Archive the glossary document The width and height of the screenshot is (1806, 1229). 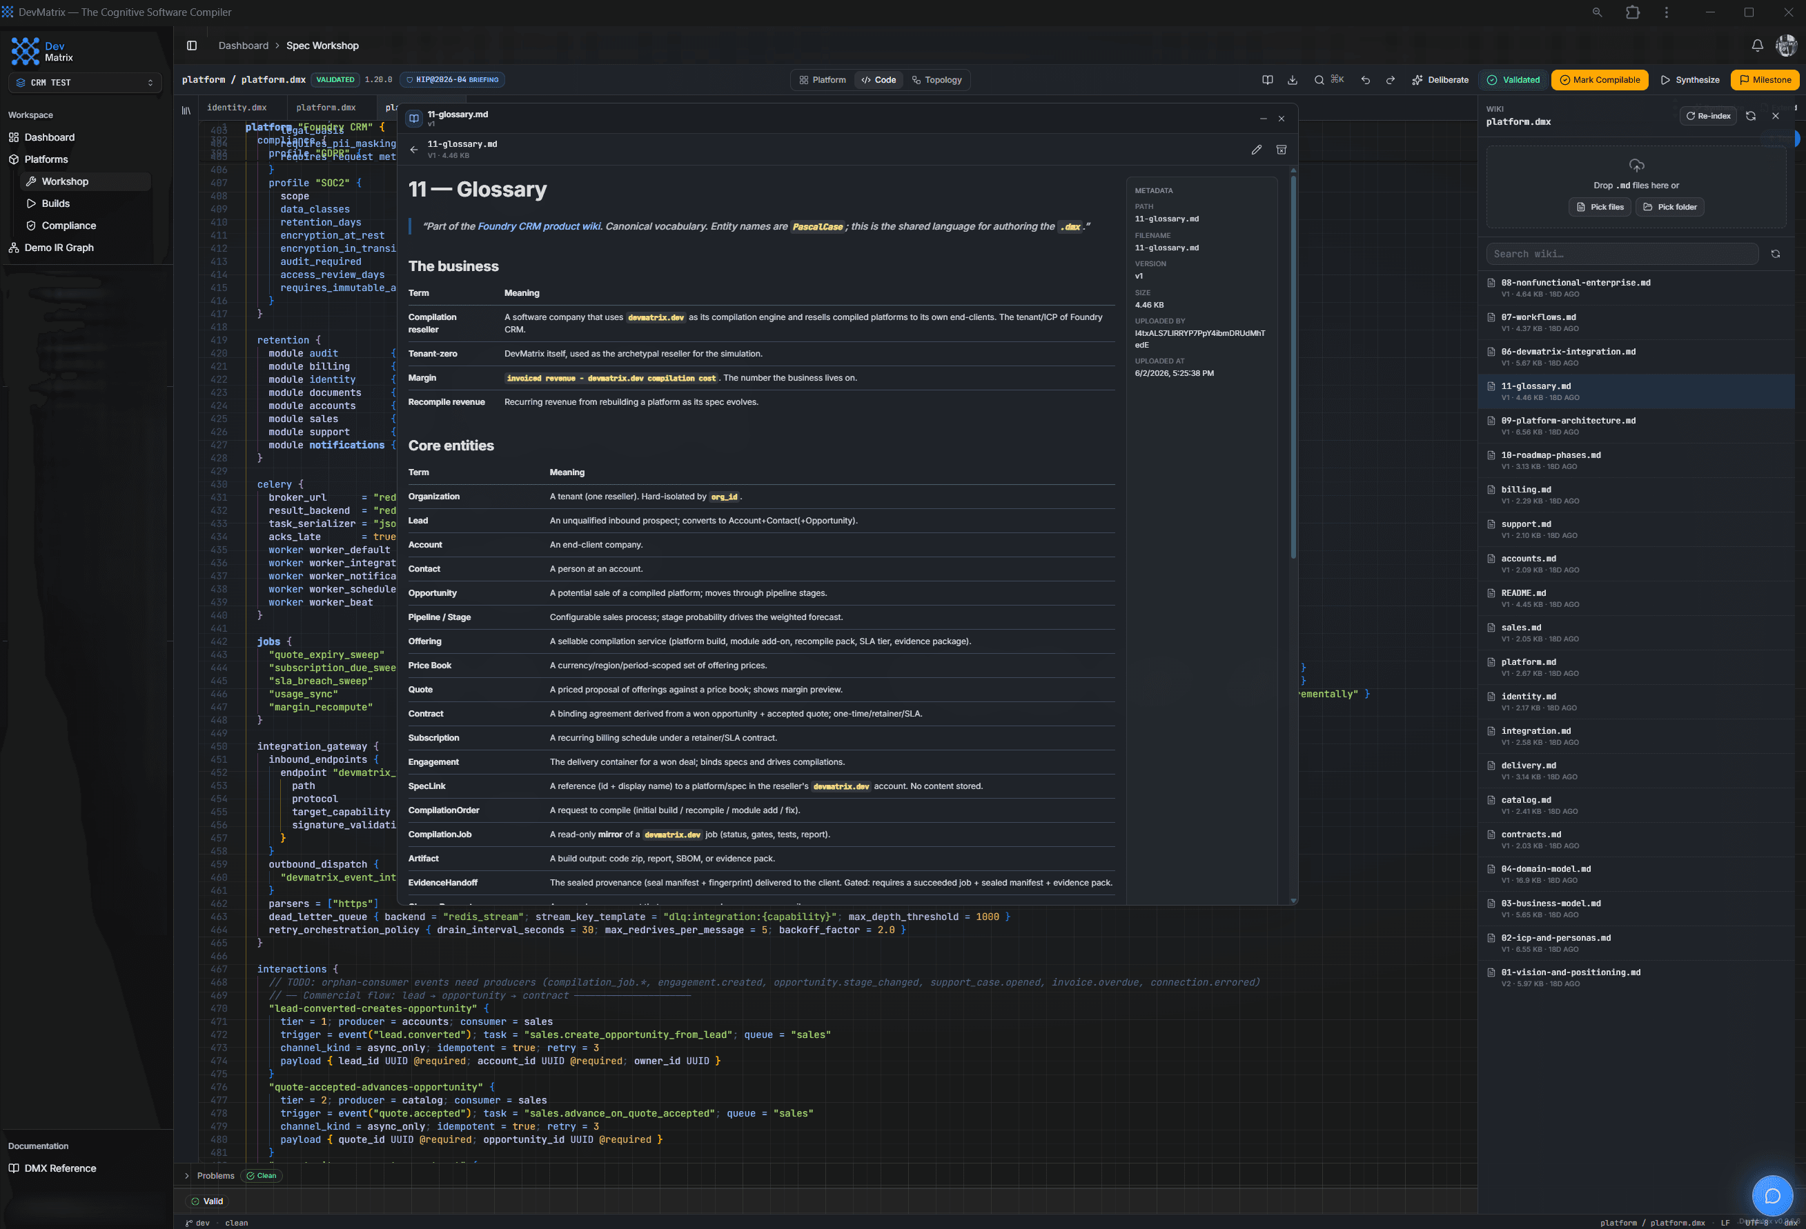[1282, 150]
